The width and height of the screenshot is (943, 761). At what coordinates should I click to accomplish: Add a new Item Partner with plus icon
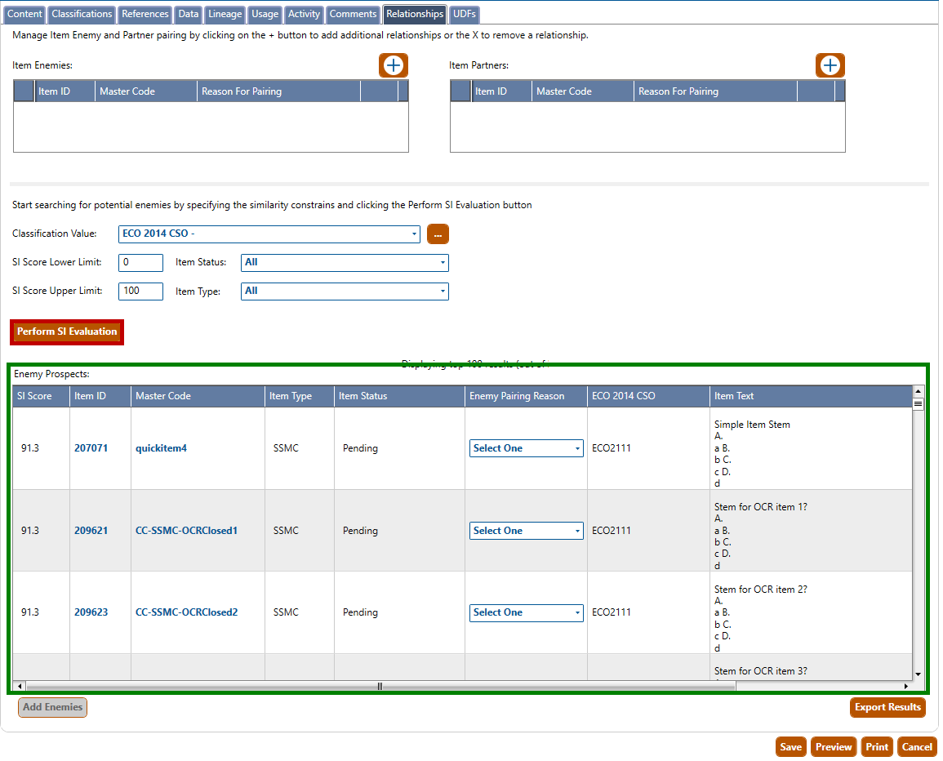click(x=830, y=65)
